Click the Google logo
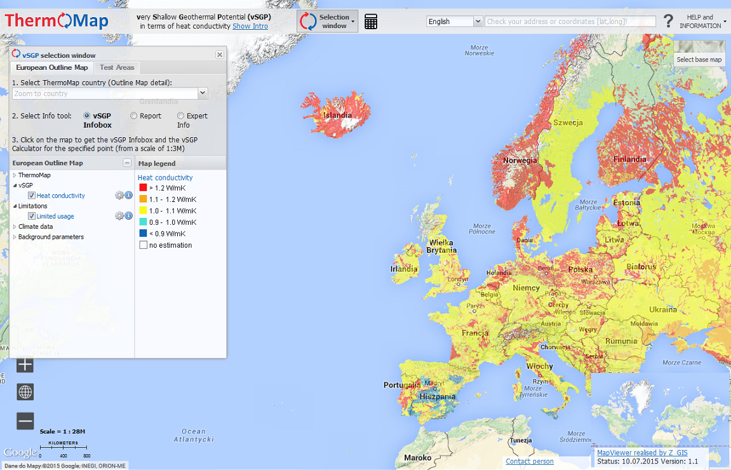This screenshot has width=731, height=470. [x=20, y=452]
